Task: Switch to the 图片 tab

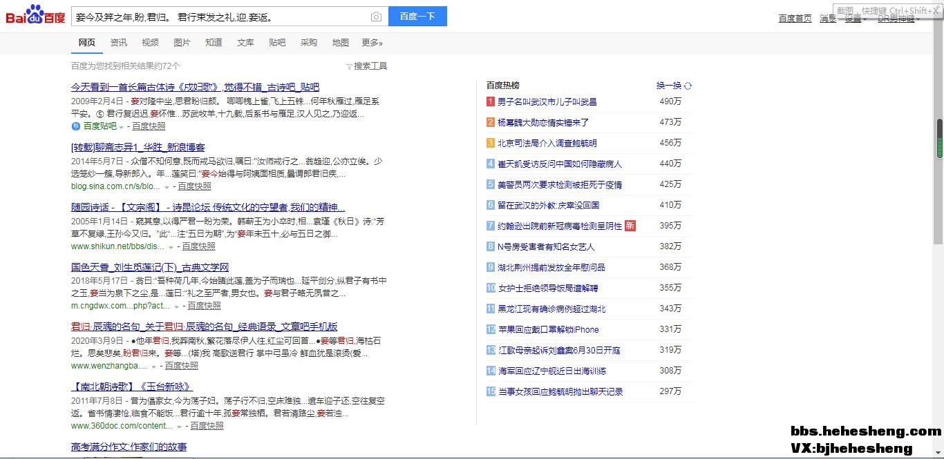Action: (x=182, y=43)
